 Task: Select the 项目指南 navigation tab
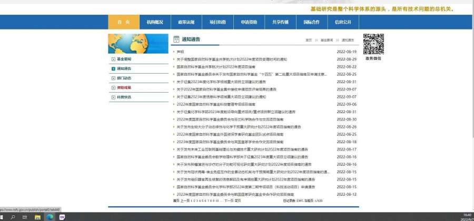coord(218,22)
